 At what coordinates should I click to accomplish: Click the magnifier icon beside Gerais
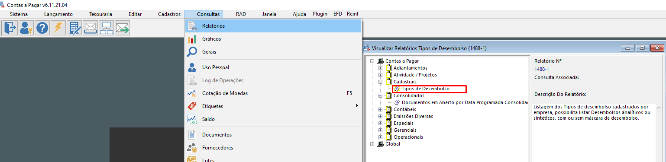coord(192,52)
